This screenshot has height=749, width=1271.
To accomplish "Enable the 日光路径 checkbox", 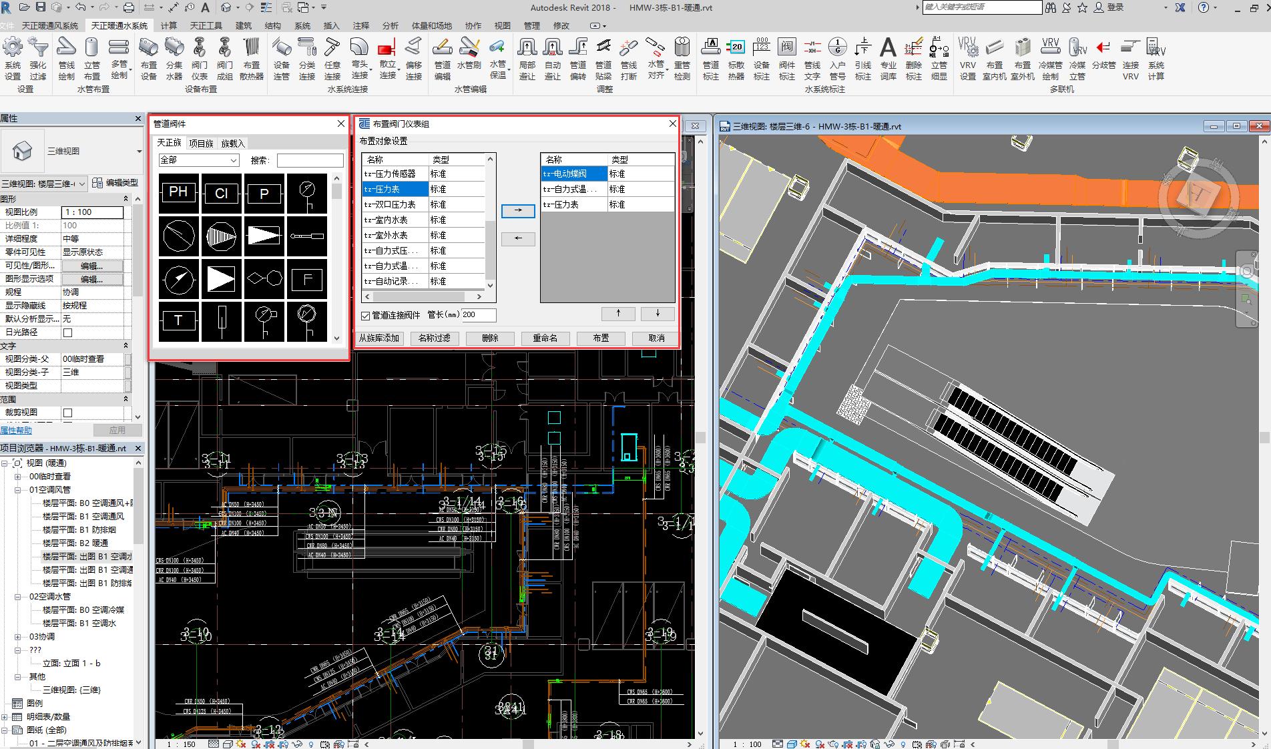I will click(67, 332).
